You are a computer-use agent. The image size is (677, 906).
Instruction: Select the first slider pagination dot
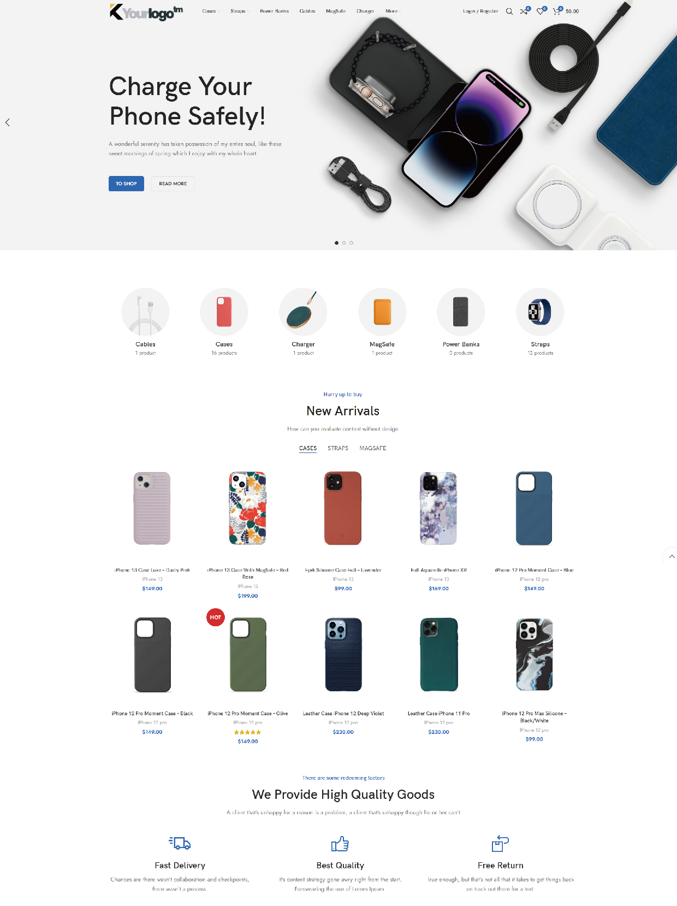point(336,243)
